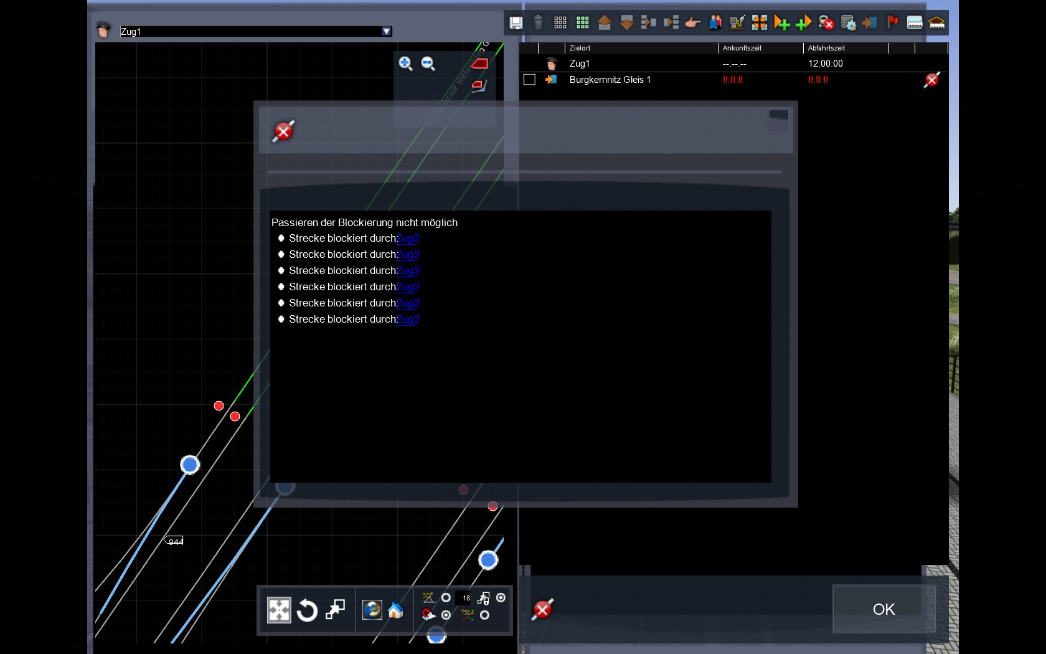Tick the Burgkemnitz Gleis 1 checkbox
This screenshot has height=654, width=1046.
click(529, 80)
